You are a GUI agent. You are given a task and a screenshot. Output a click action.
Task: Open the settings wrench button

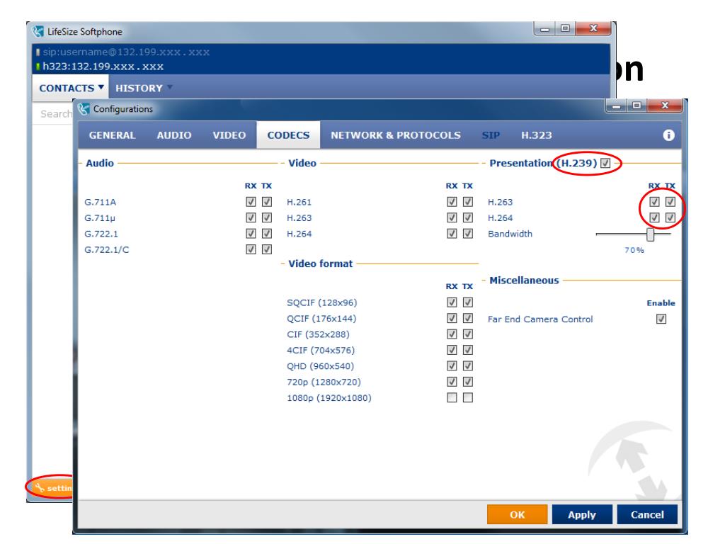point(53,487)
